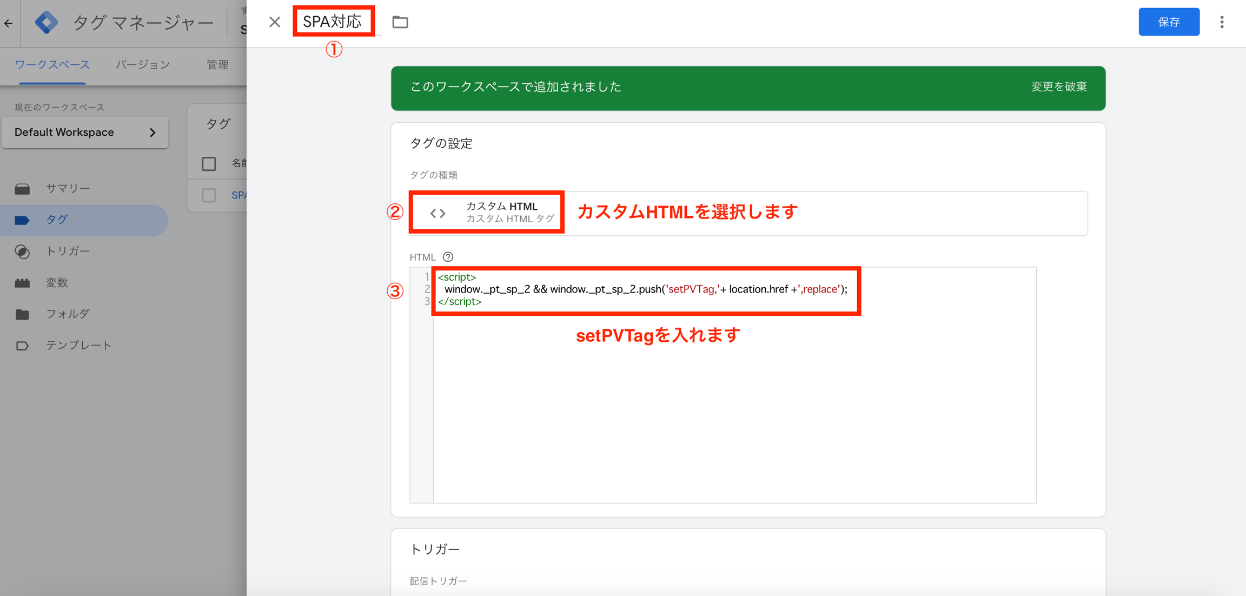Image resolution: width=1246 pixels, height=596 pixels.
Task: Click the back arrow in top-left corner
Action: tap(8, 23)
